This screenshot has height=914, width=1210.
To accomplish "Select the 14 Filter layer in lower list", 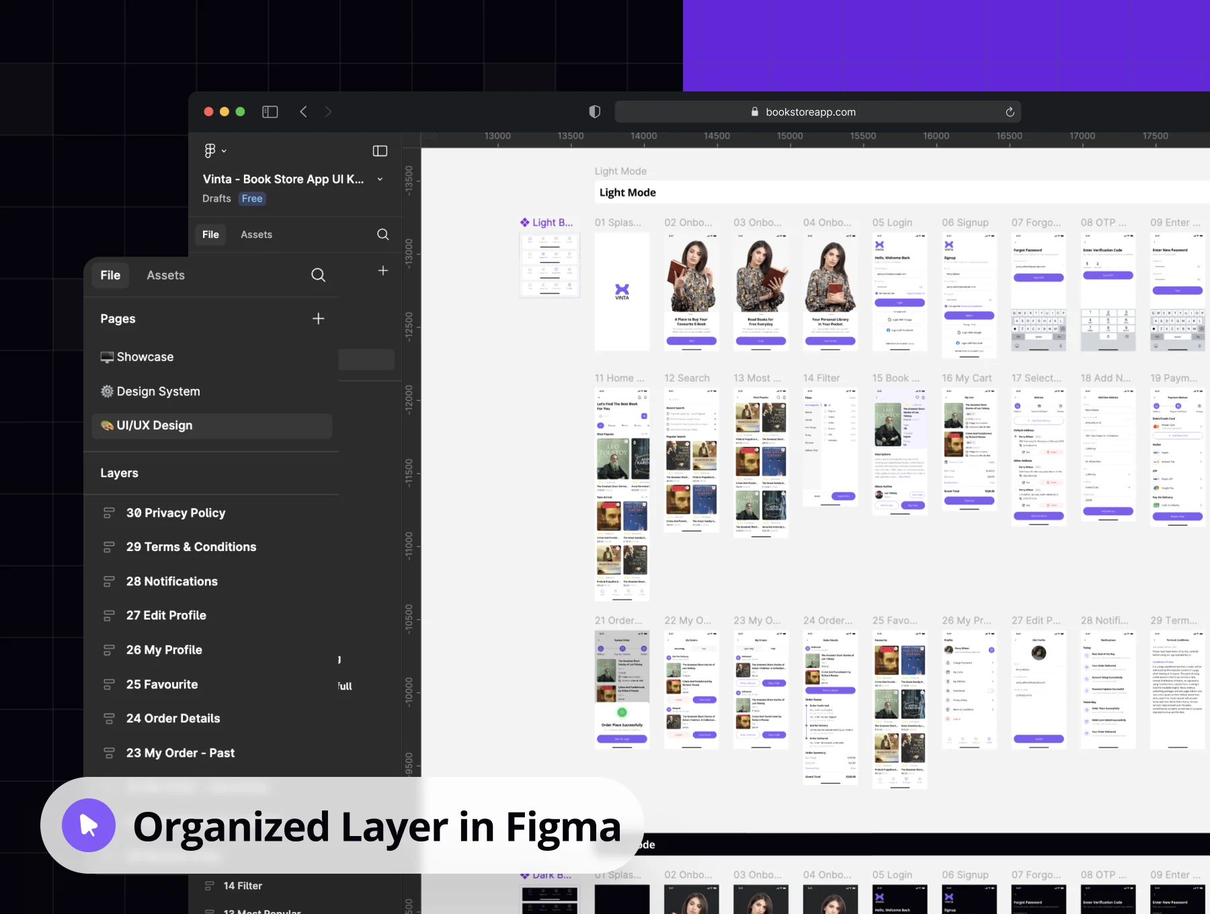I will point(243,886).
